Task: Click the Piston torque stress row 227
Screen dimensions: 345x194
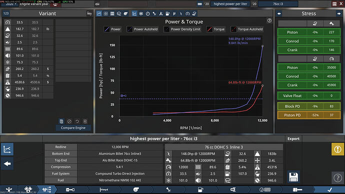Action: click(309, 32)
